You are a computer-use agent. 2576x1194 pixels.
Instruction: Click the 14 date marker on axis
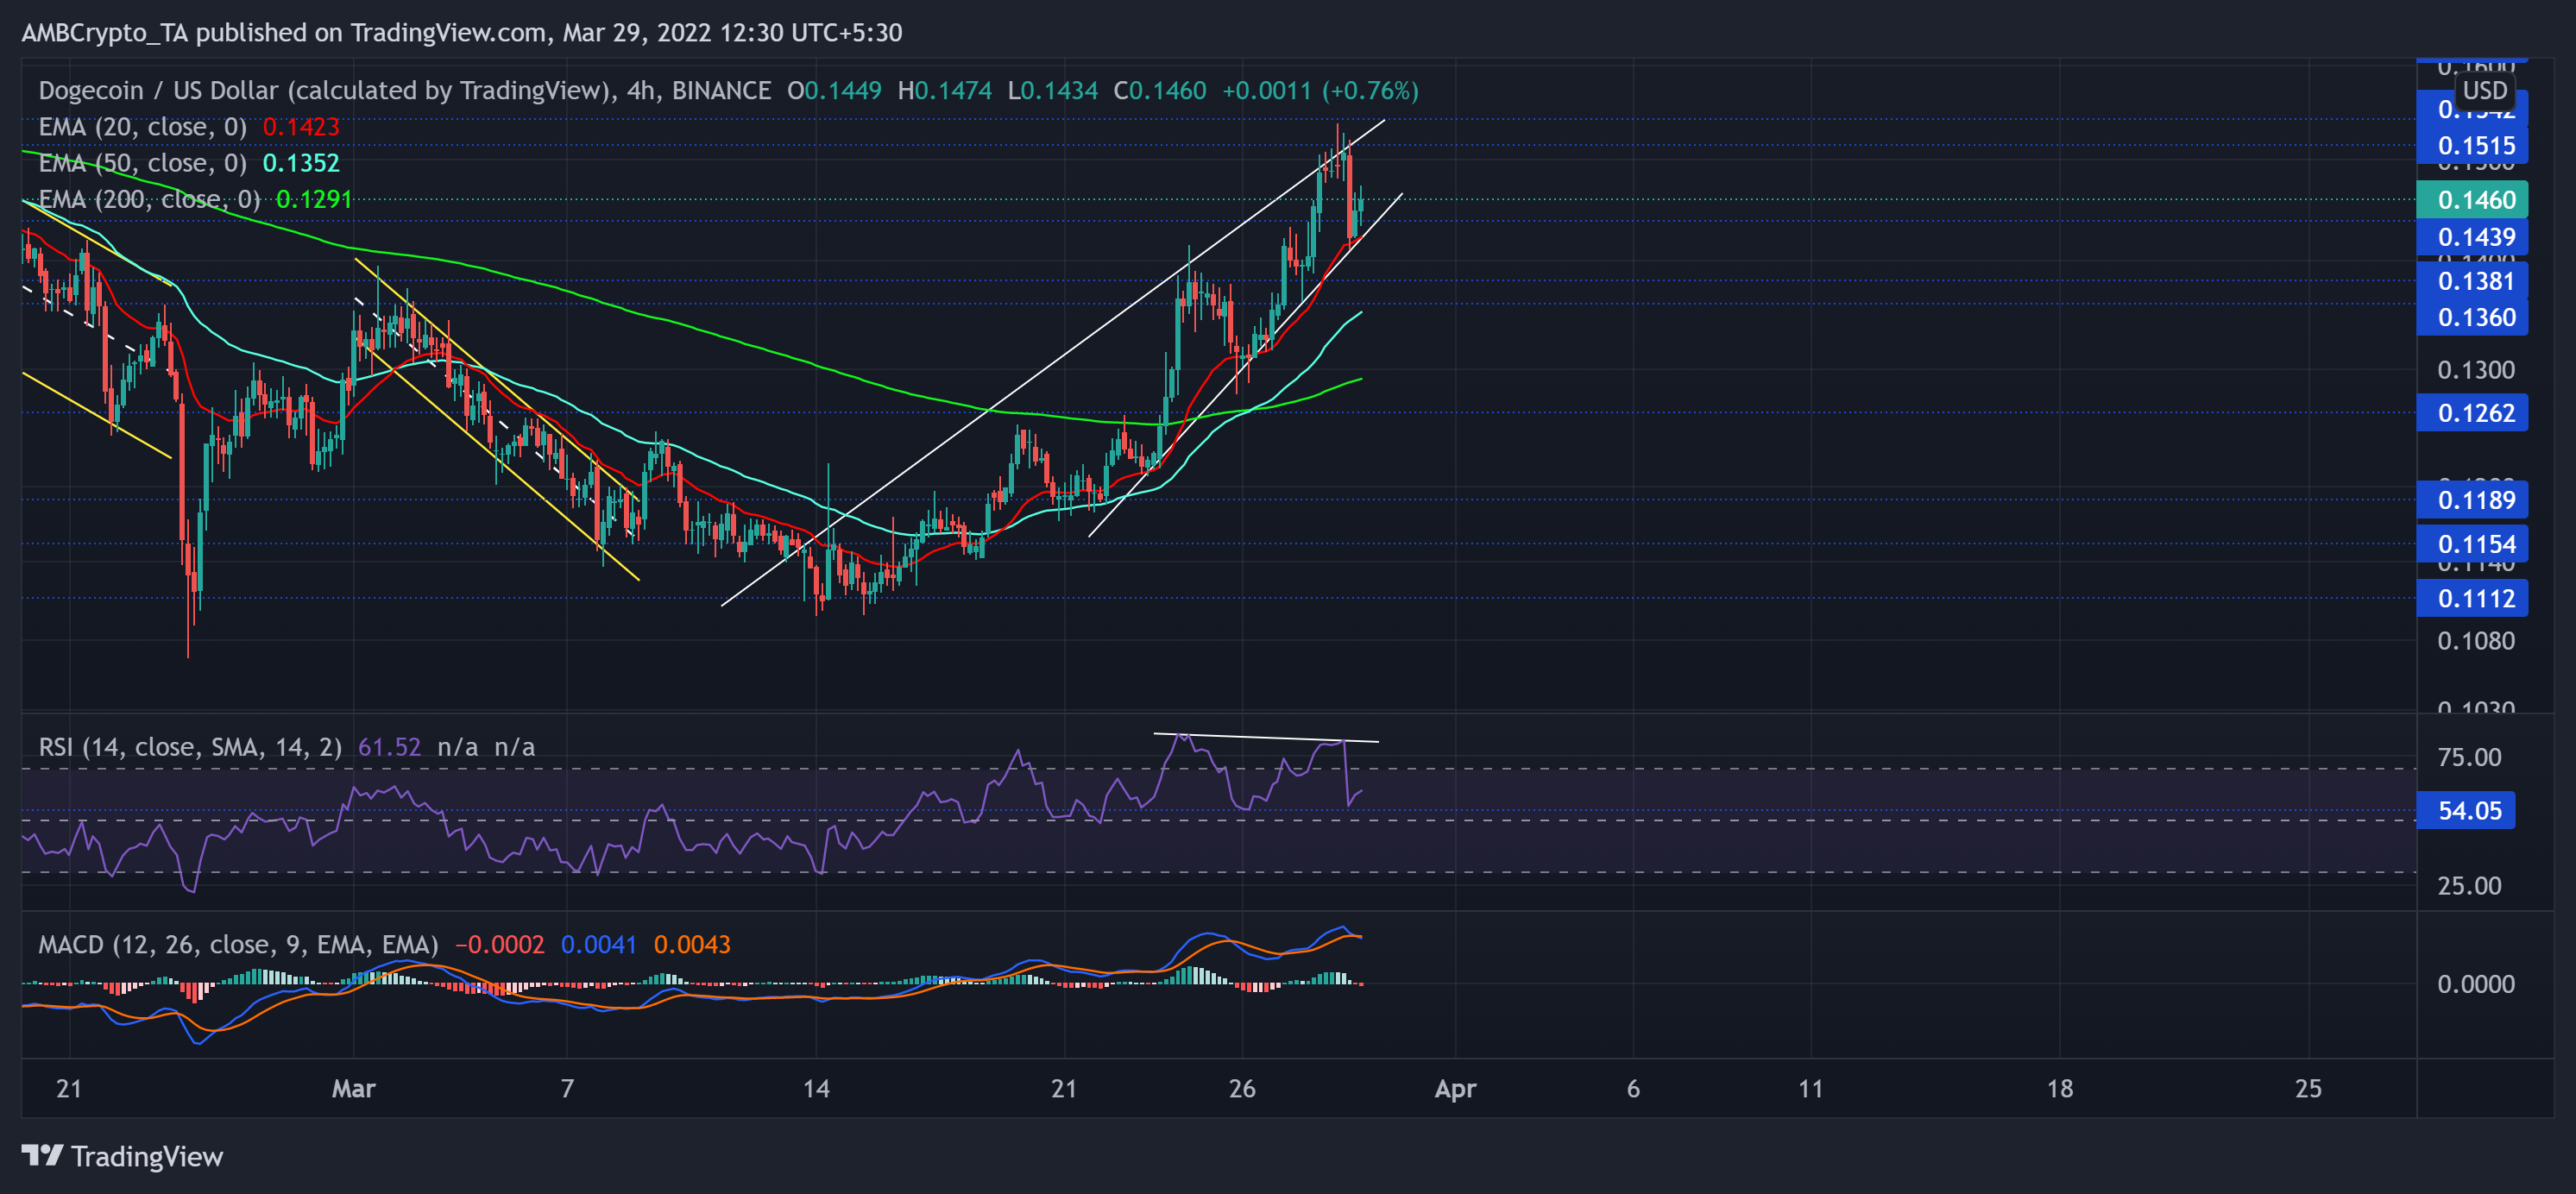(x=816, y=1088)
